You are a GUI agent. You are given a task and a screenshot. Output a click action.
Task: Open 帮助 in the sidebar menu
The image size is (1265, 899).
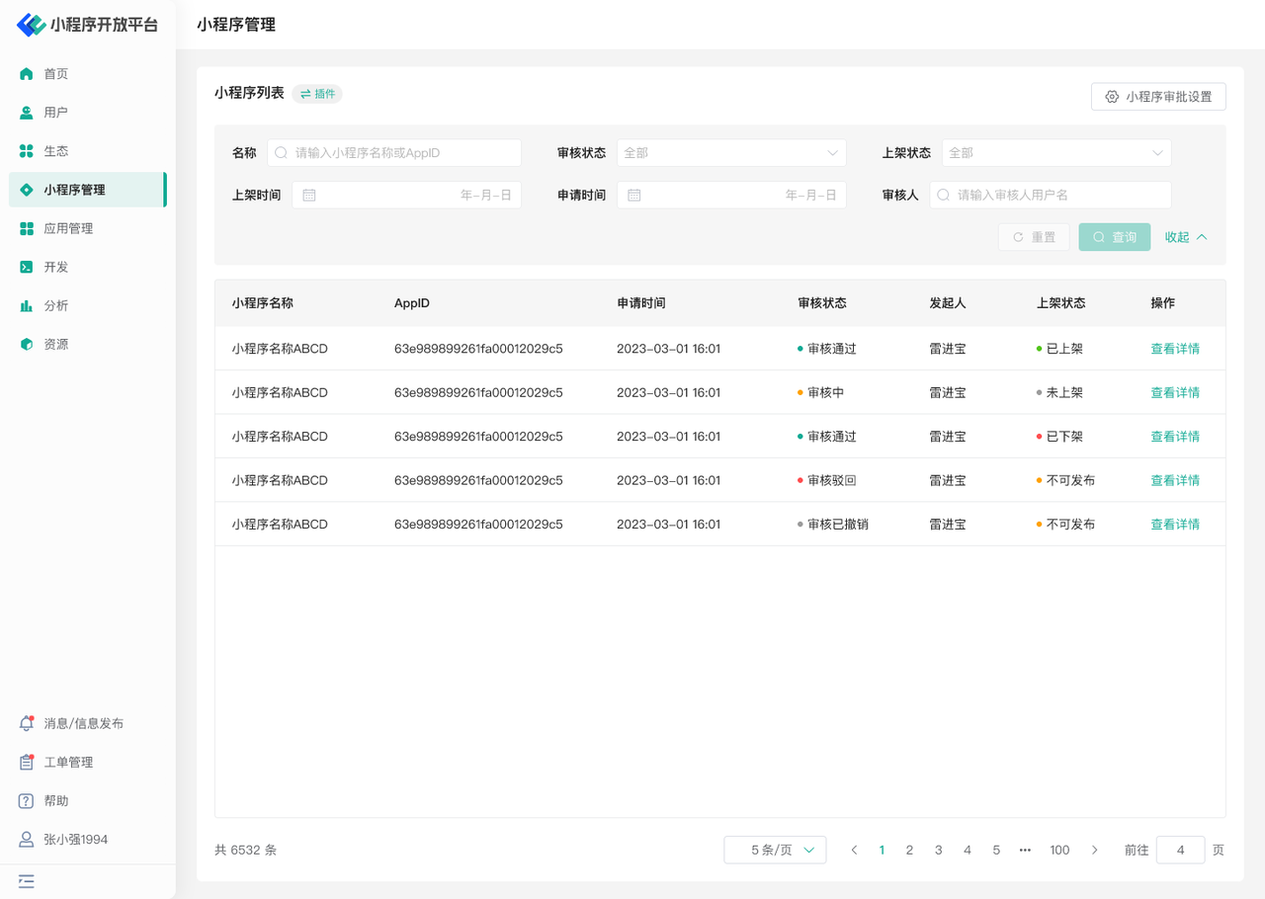click(56, 801)
